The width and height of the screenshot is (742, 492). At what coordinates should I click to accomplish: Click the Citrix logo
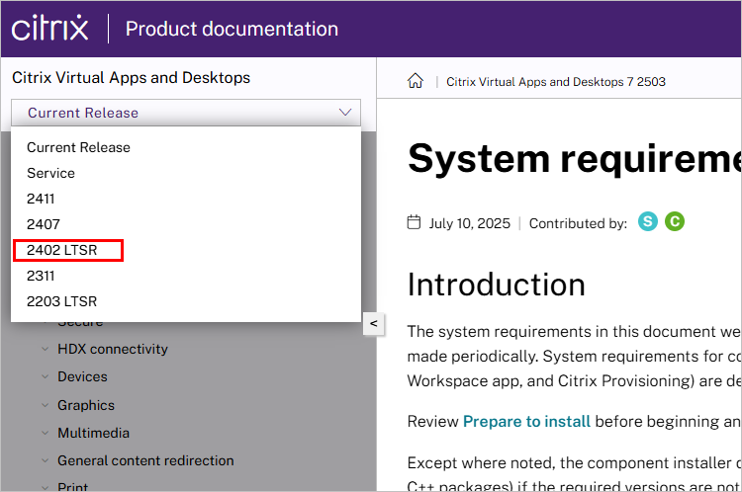point(50,29)
